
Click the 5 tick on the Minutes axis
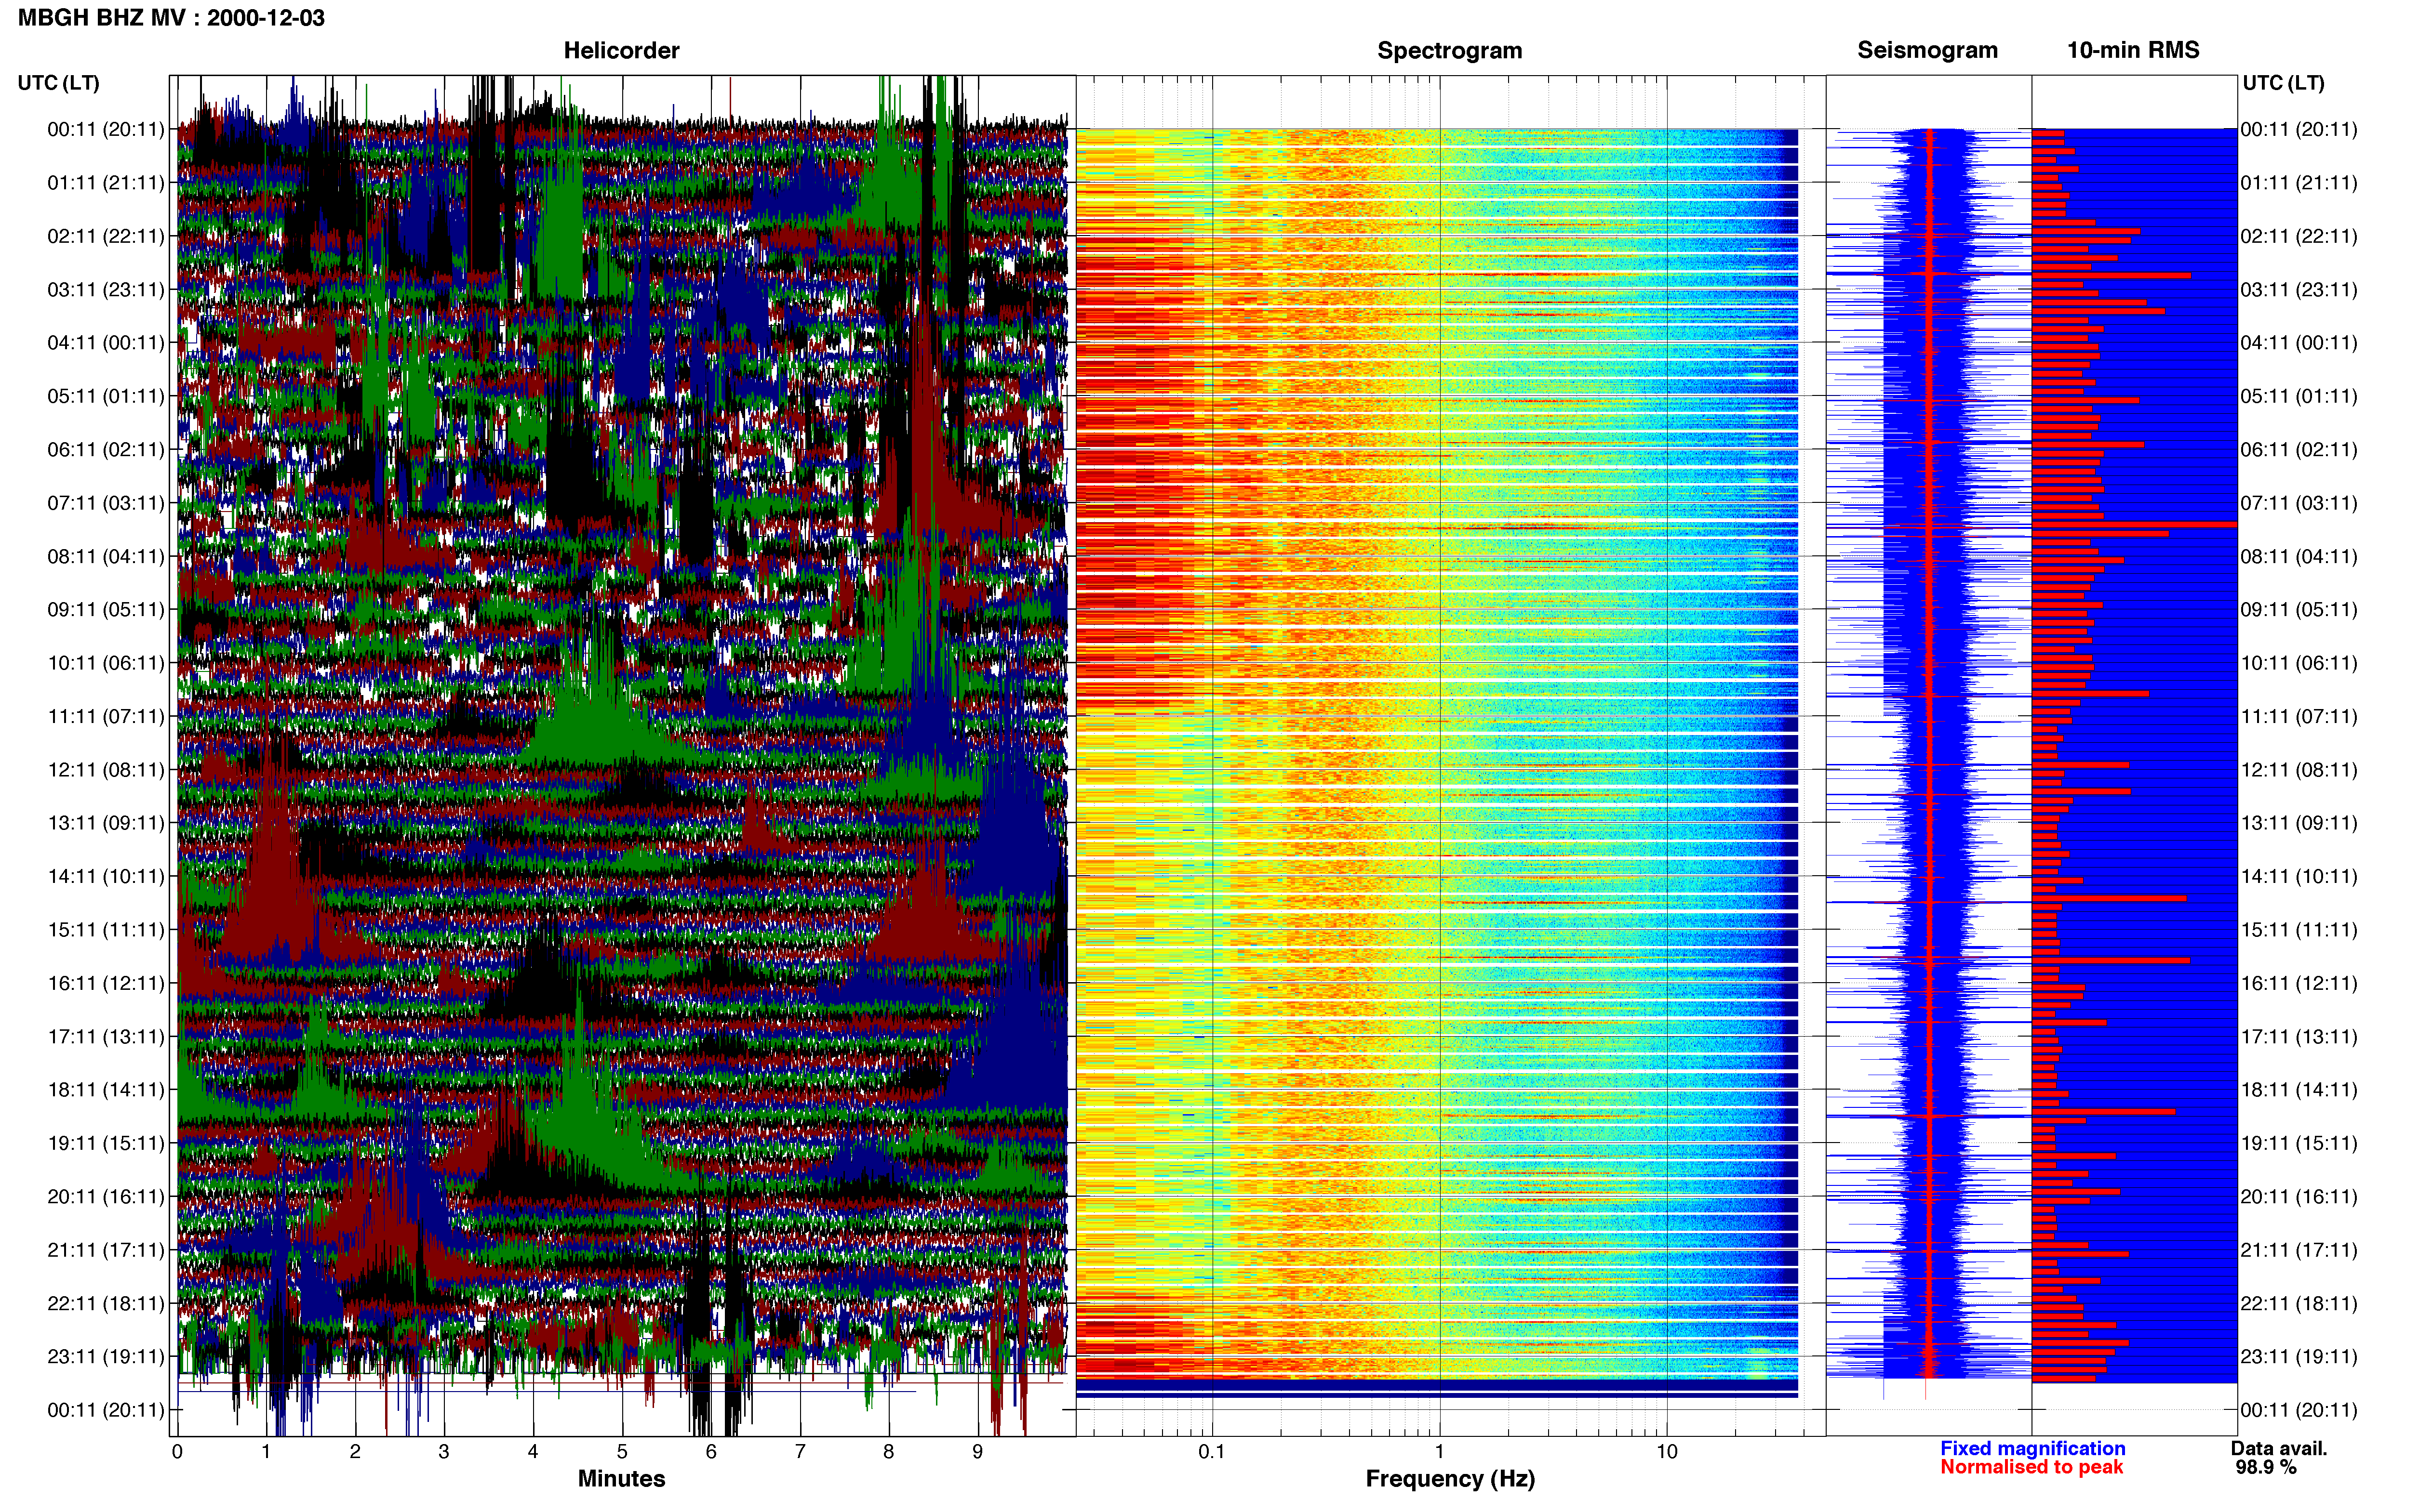[622, 1451]
